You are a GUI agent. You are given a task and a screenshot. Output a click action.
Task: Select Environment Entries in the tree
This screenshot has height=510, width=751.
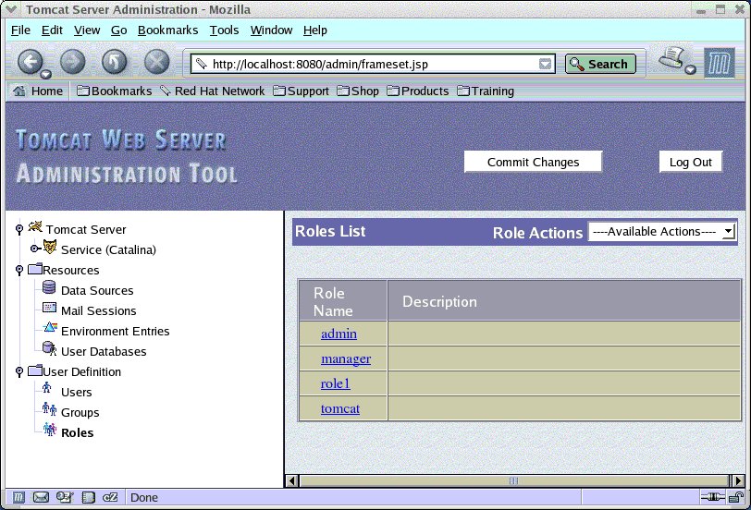click(x=116, y=331)
